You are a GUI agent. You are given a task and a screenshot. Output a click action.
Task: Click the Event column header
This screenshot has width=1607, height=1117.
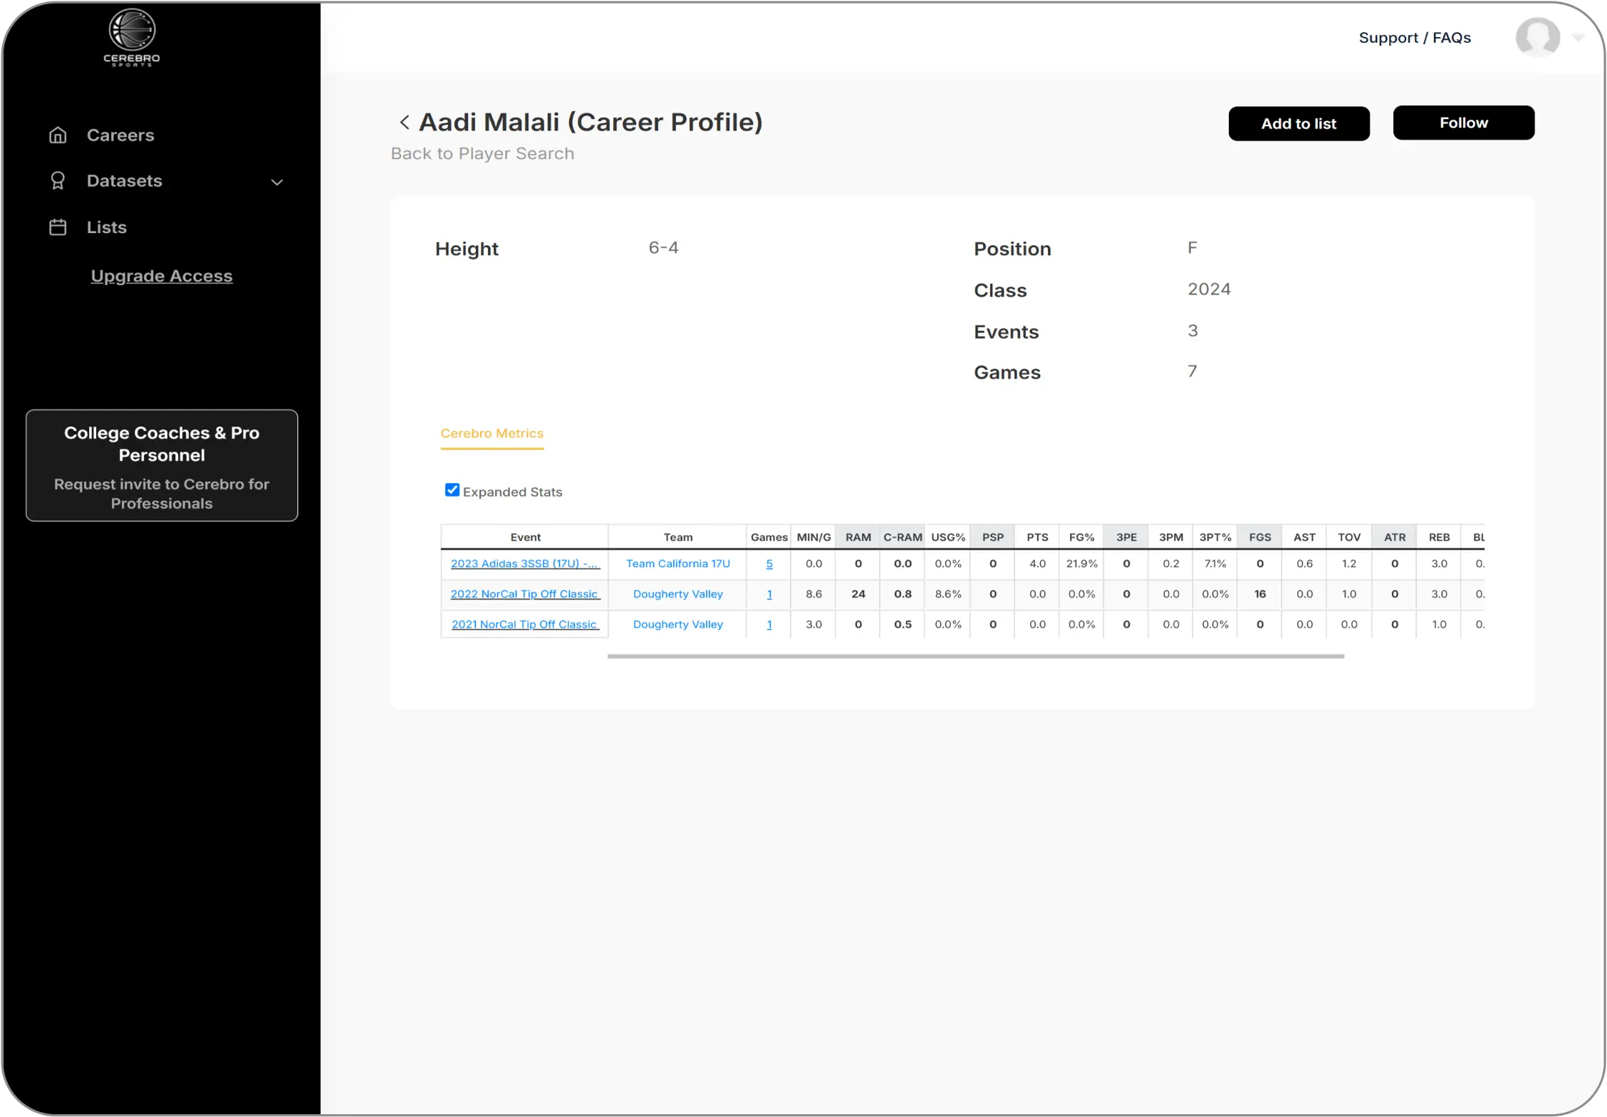pos(525,537)
